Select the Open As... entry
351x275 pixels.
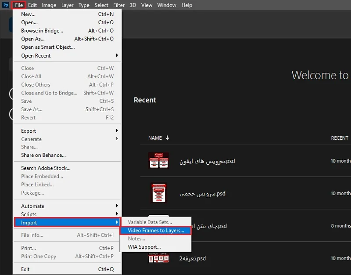[x=68, y=39]
